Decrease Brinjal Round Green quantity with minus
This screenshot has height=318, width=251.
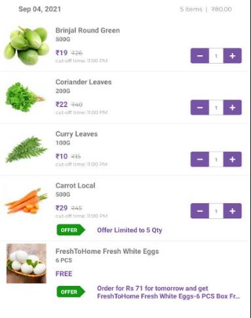[x=200, y=56]
